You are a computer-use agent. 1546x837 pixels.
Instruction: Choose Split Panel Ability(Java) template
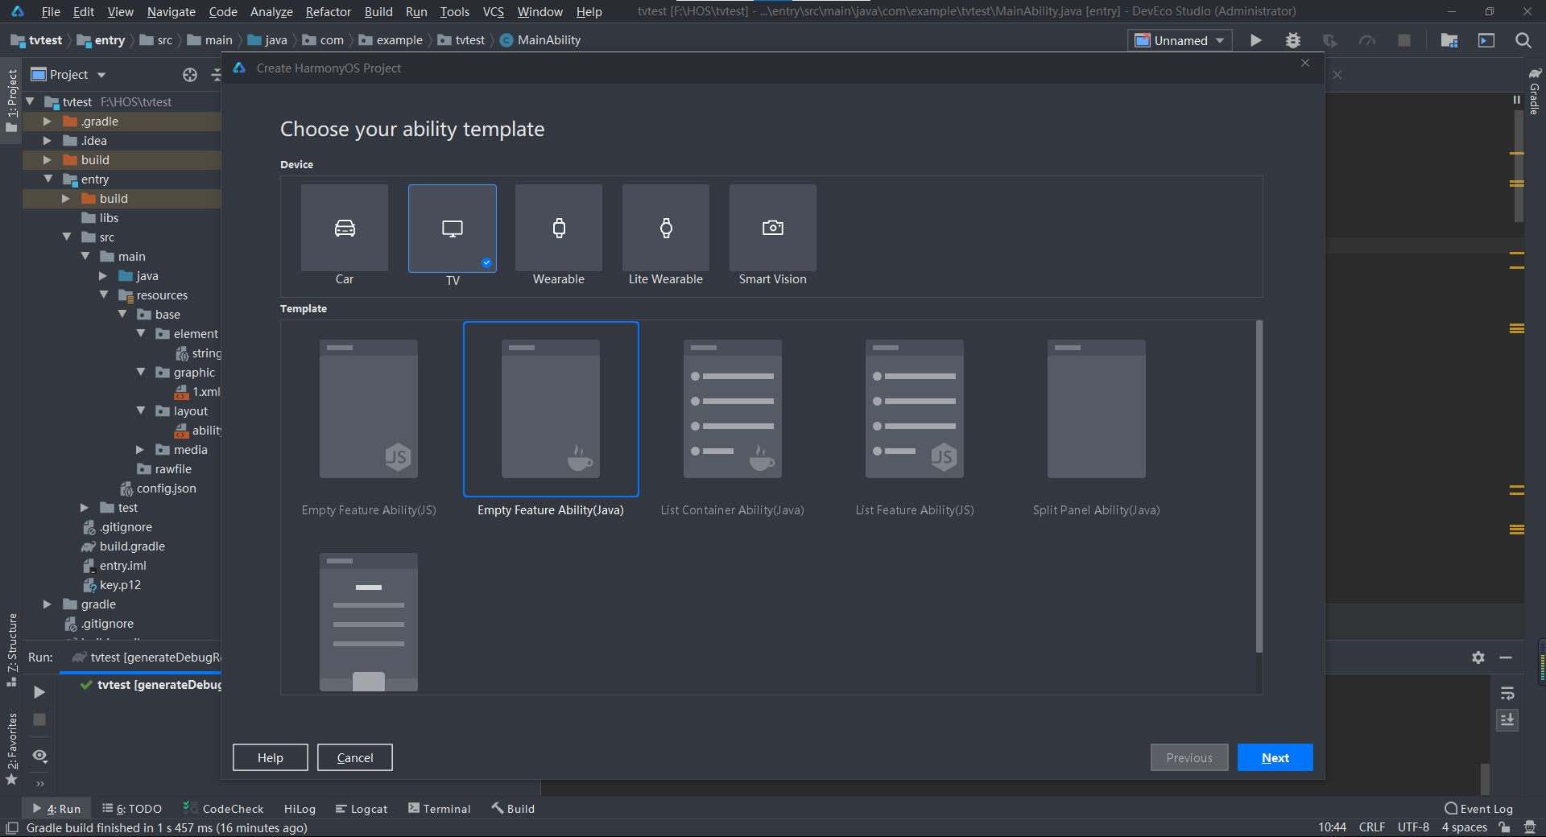[1097, 410]
